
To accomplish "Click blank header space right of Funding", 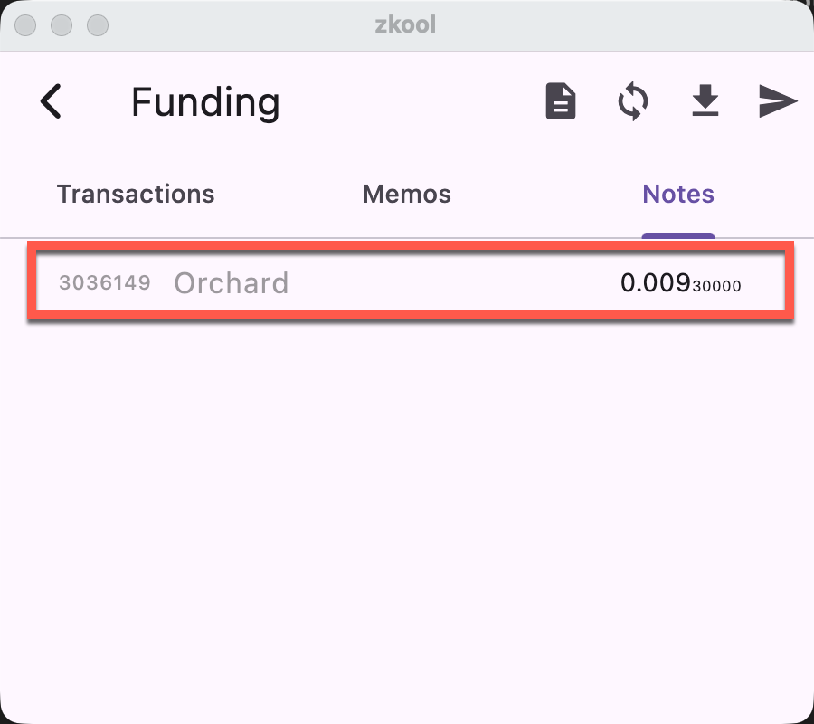I will coord(407,101).
